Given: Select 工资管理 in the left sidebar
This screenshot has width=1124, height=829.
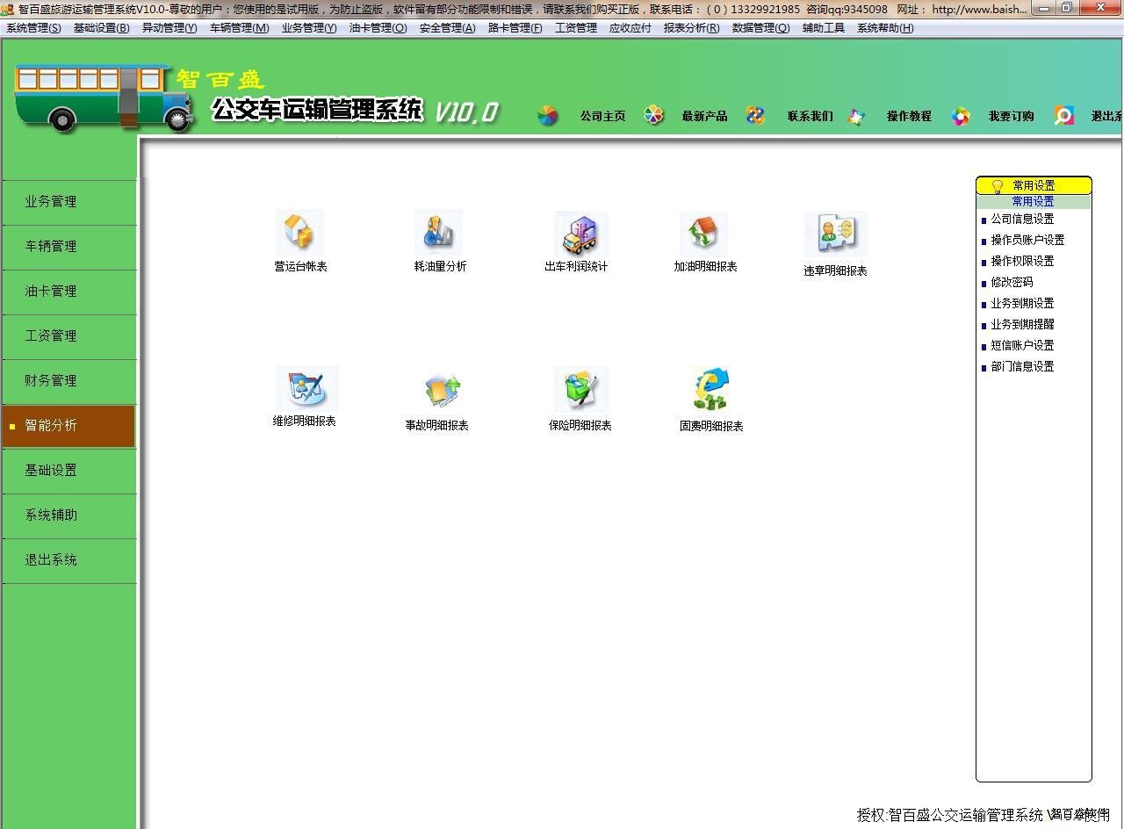Looking at the screenshot, I should coord(68,336).
